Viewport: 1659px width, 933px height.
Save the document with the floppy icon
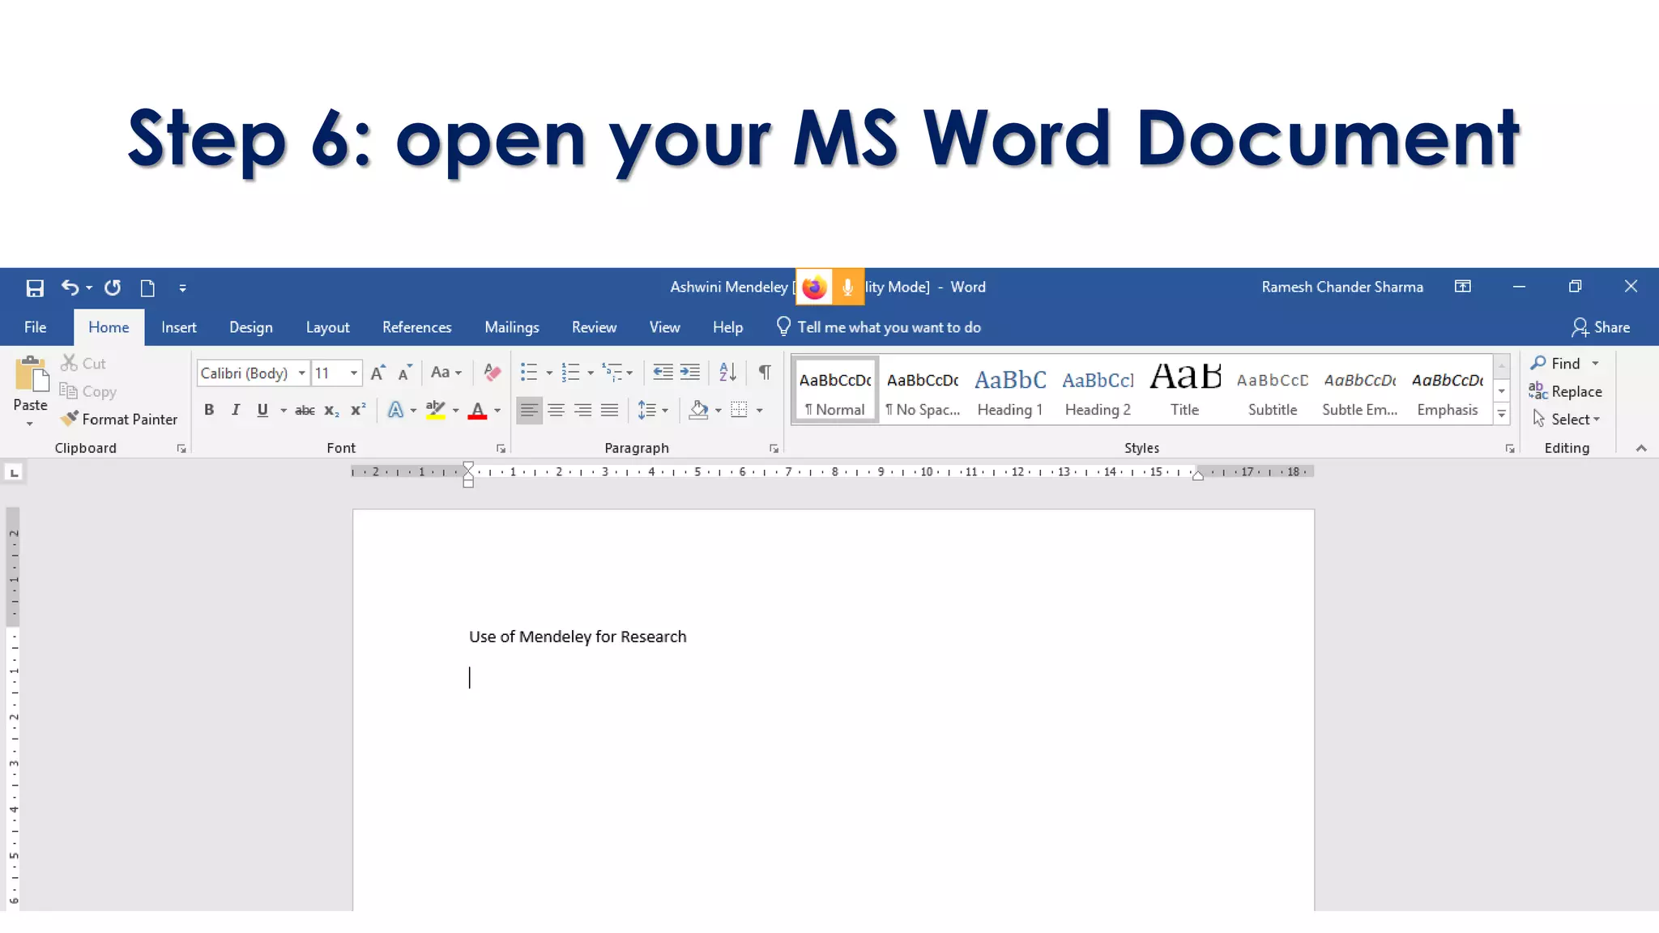click(35, 288)
